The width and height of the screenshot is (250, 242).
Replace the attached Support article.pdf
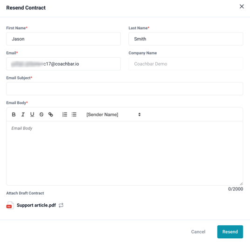click(61, 205)
